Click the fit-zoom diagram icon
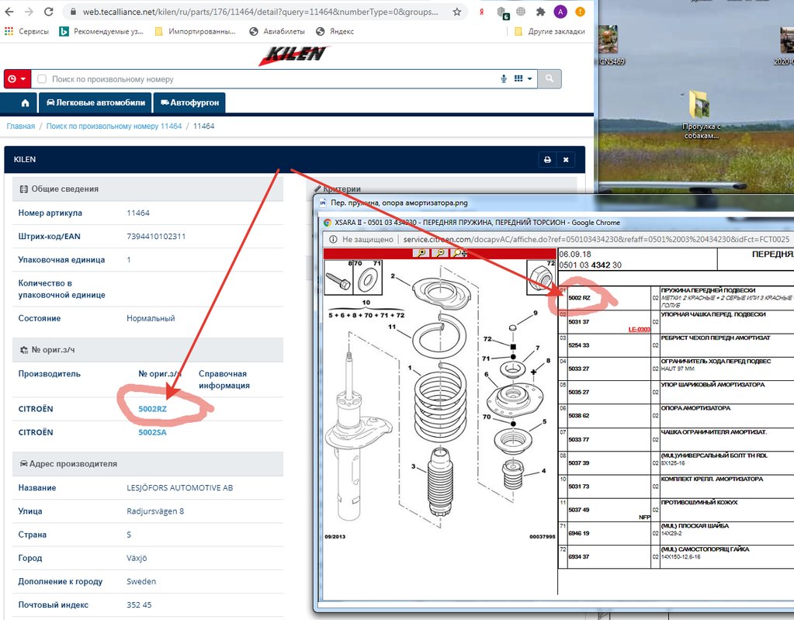This screenshot has width=794, height=620. [x=459, y=253]
